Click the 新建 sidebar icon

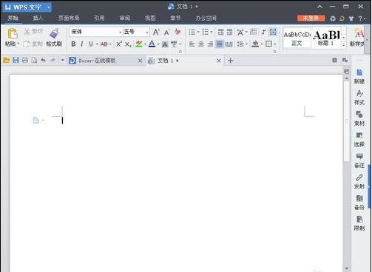pos(359,76)
